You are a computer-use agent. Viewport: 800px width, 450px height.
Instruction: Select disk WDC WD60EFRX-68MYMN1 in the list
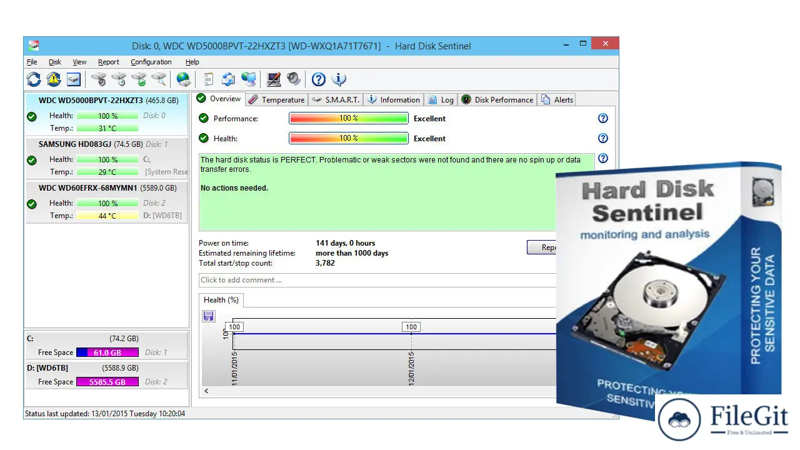click(106, 201)
